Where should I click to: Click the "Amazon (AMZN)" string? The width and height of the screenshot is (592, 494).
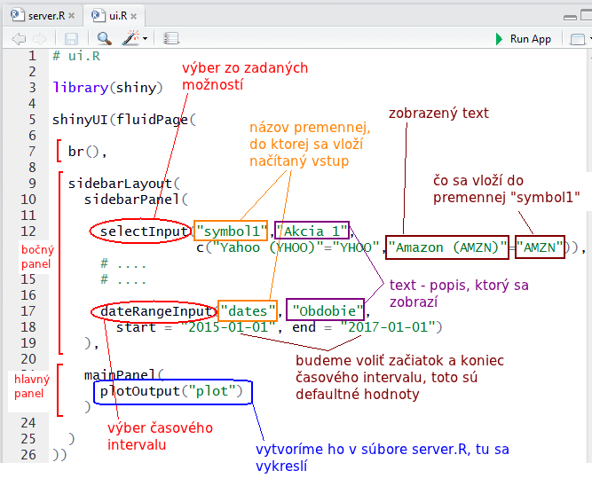point(447,247)
